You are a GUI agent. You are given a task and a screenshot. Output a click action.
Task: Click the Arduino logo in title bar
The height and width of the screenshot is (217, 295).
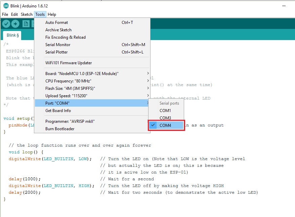pyautogui.click(x=6, y=6)
